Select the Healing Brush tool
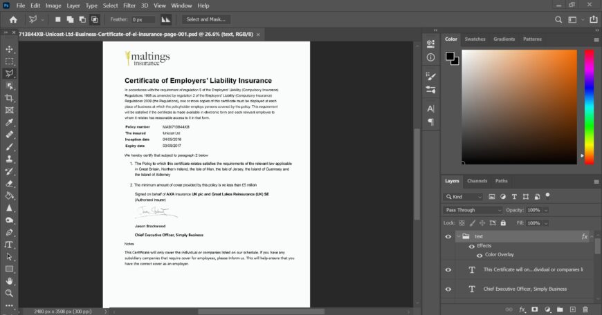The width and height of the screenshot is (602, 315). 9,135
